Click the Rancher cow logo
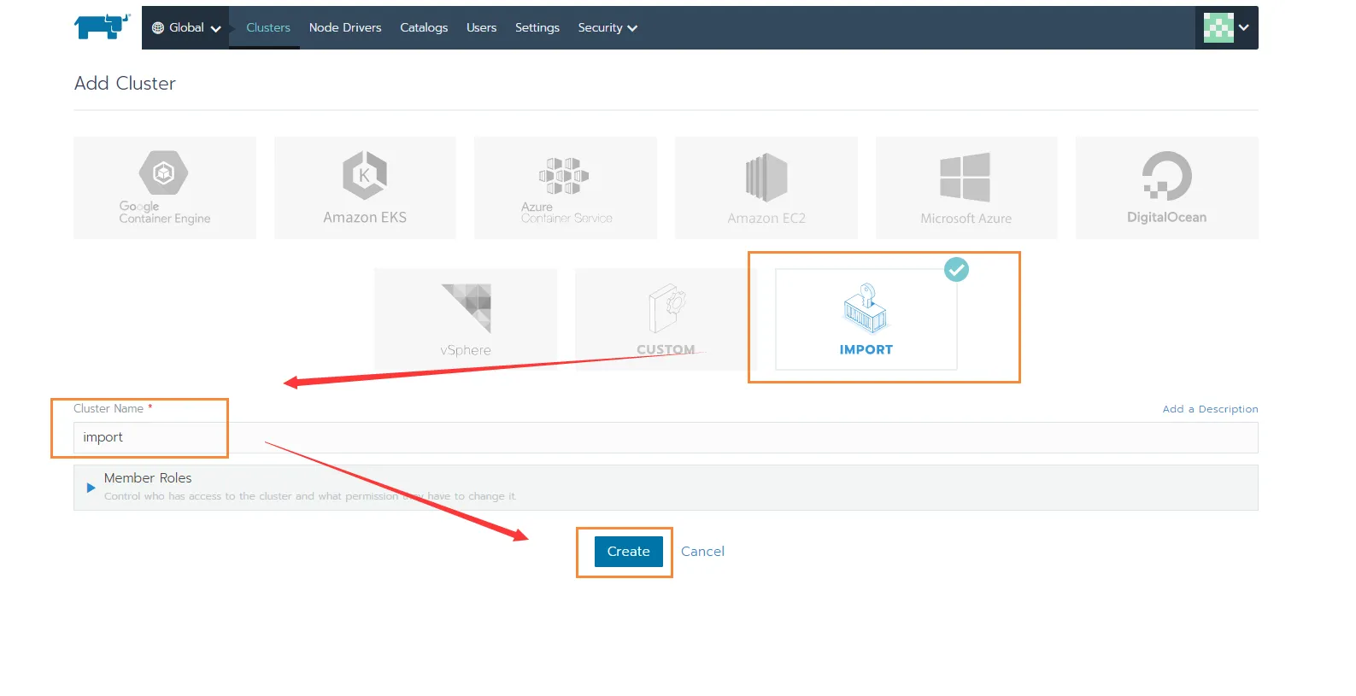 102,26
